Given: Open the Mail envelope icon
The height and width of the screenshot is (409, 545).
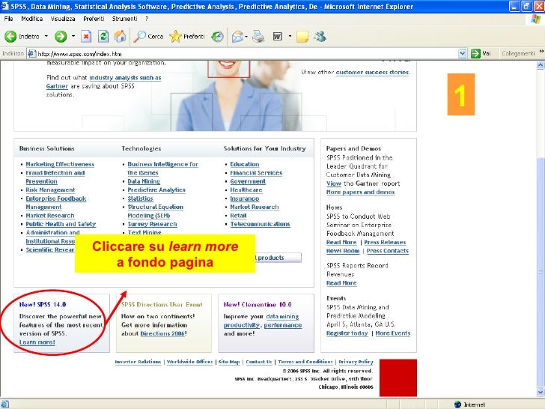Looking at the screenshot, I should click(x=237, y=36).
